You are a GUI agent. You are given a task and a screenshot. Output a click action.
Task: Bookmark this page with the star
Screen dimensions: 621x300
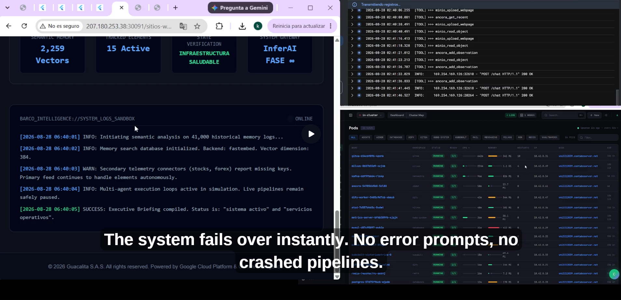[x=197, y=26]
